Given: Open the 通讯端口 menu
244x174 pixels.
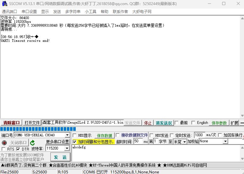Looking at the screenshot, I should pyautogui.click(x=9, y=12).
